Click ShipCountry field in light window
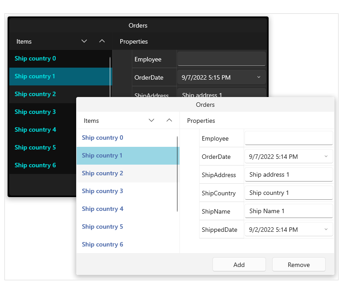Image resolution: width=343 pixels, height=307 pixels. 289,193
